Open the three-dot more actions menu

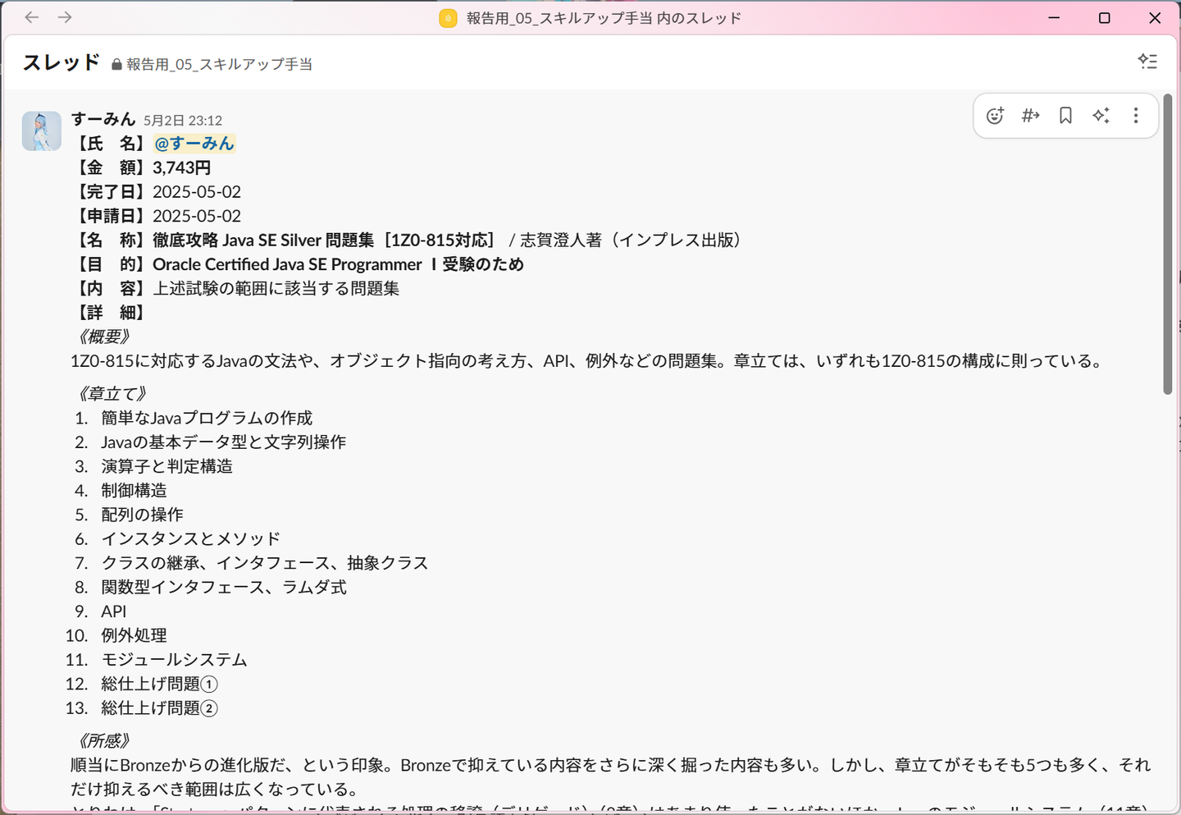1136,116
